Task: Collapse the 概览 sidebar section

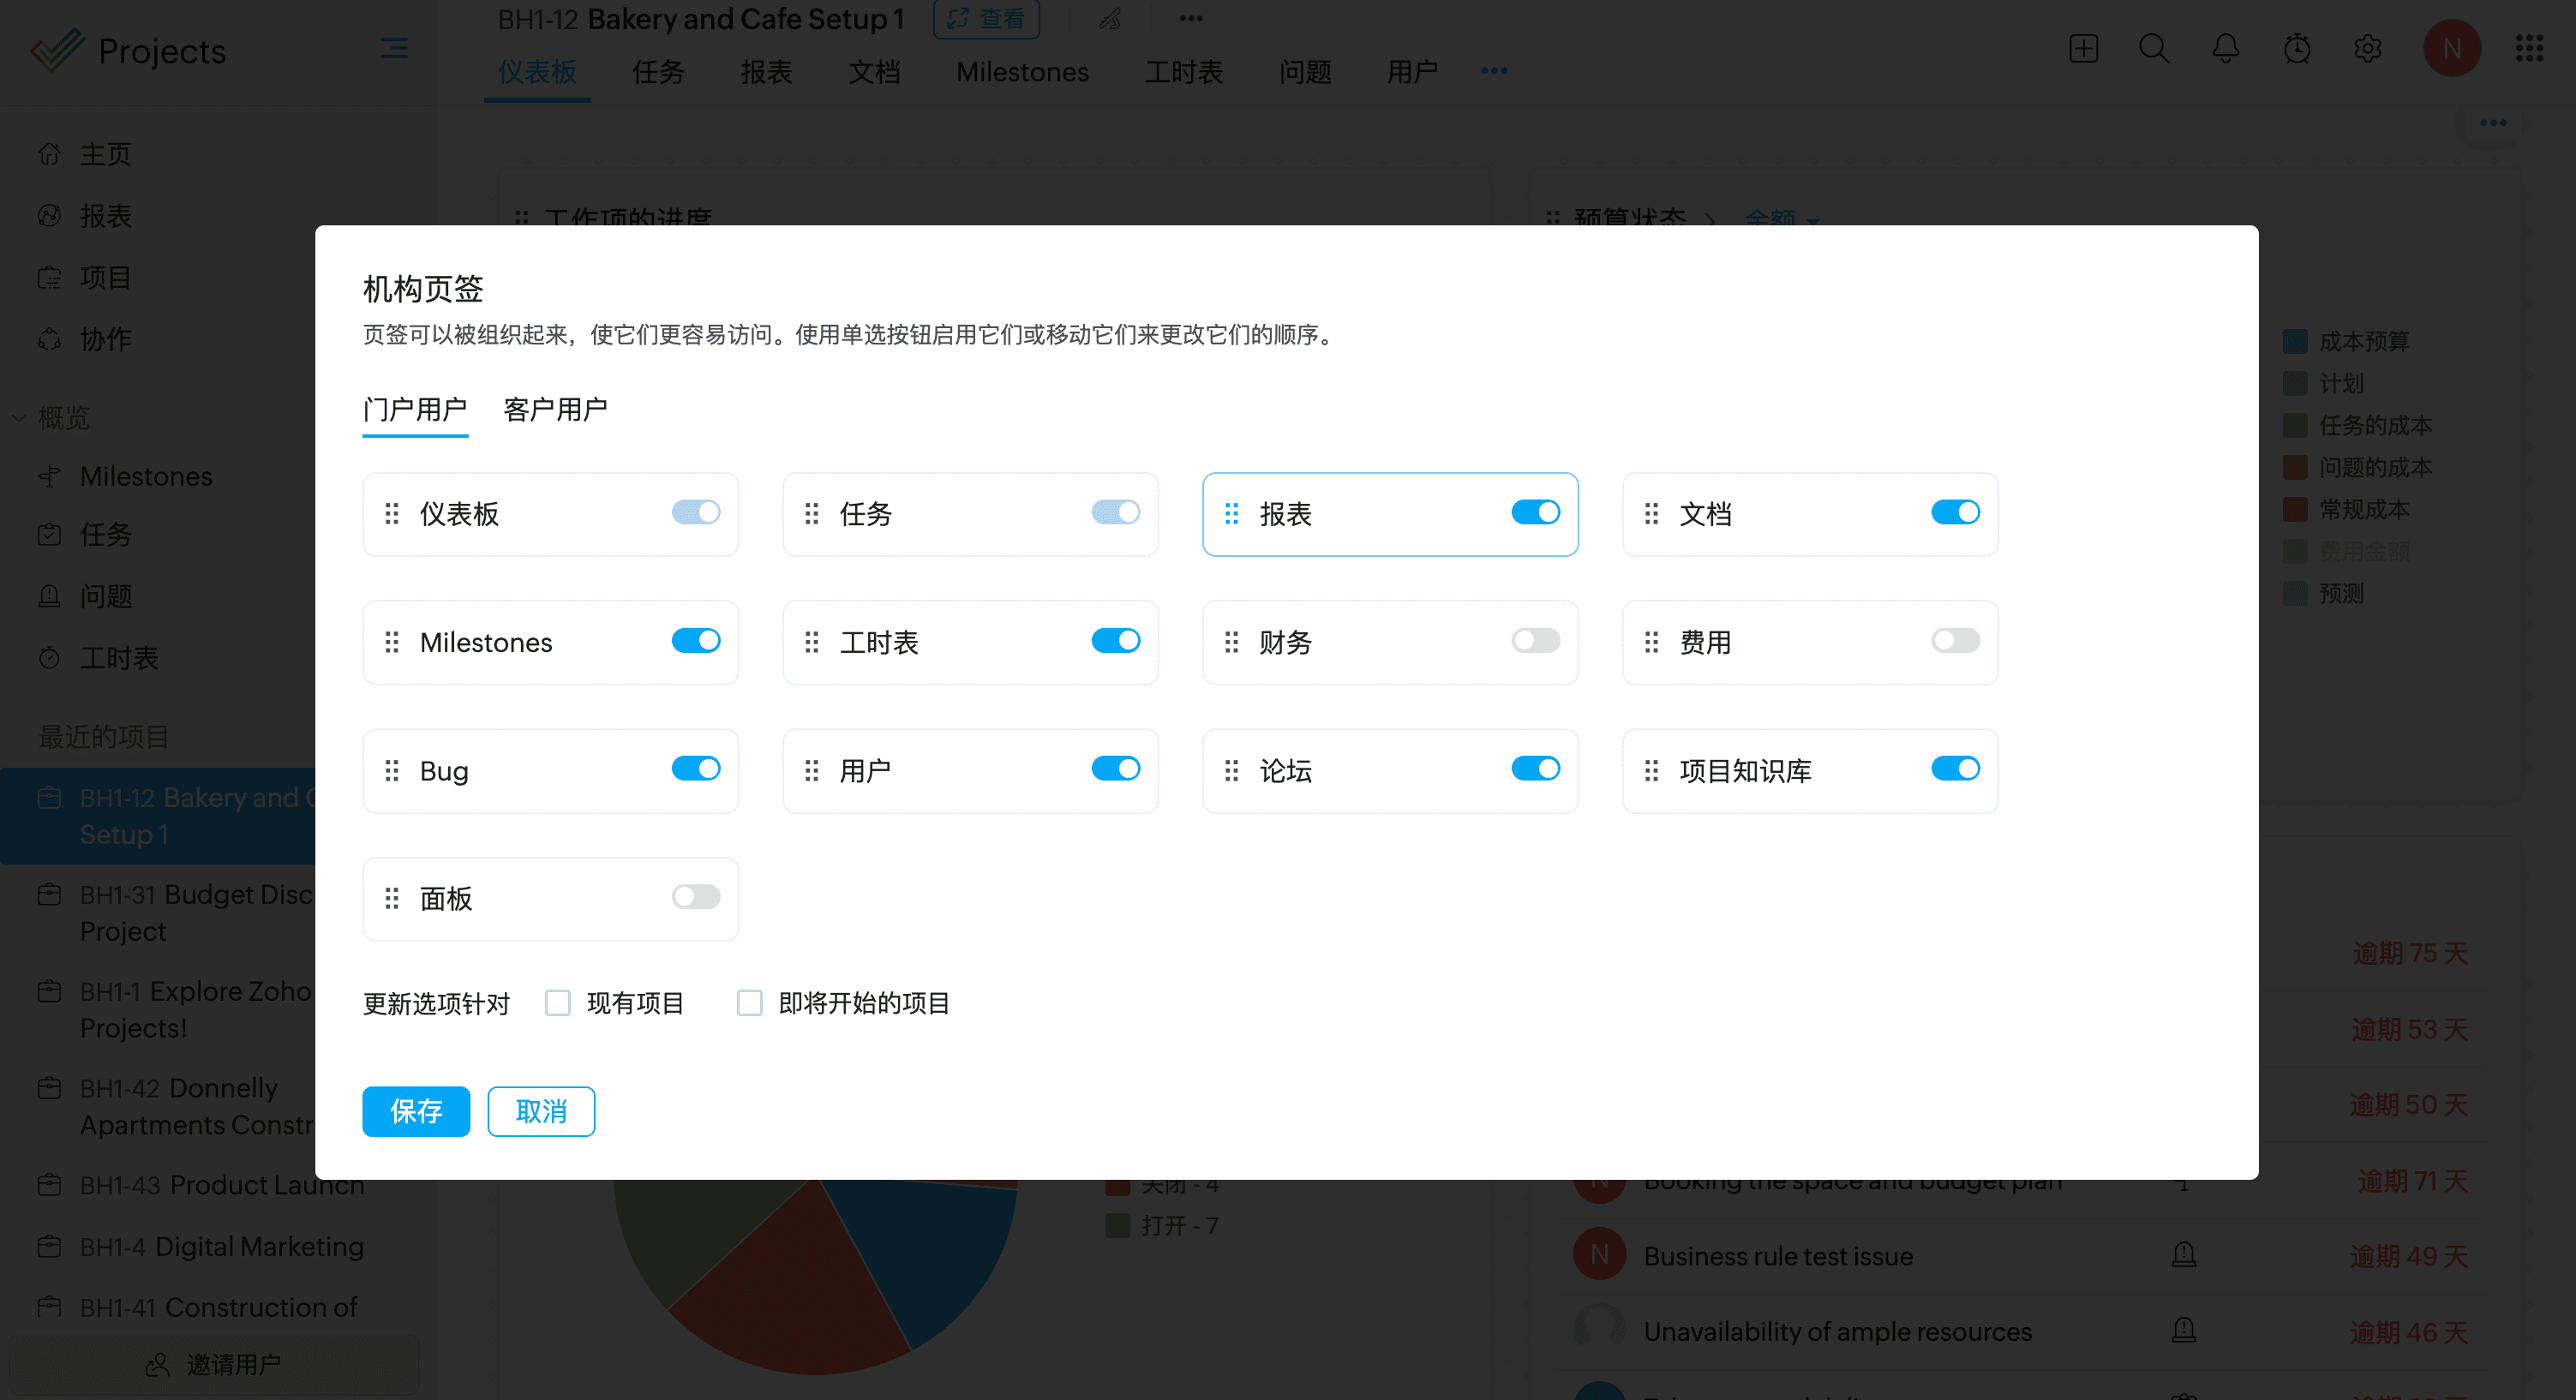Action: (19, 418)
